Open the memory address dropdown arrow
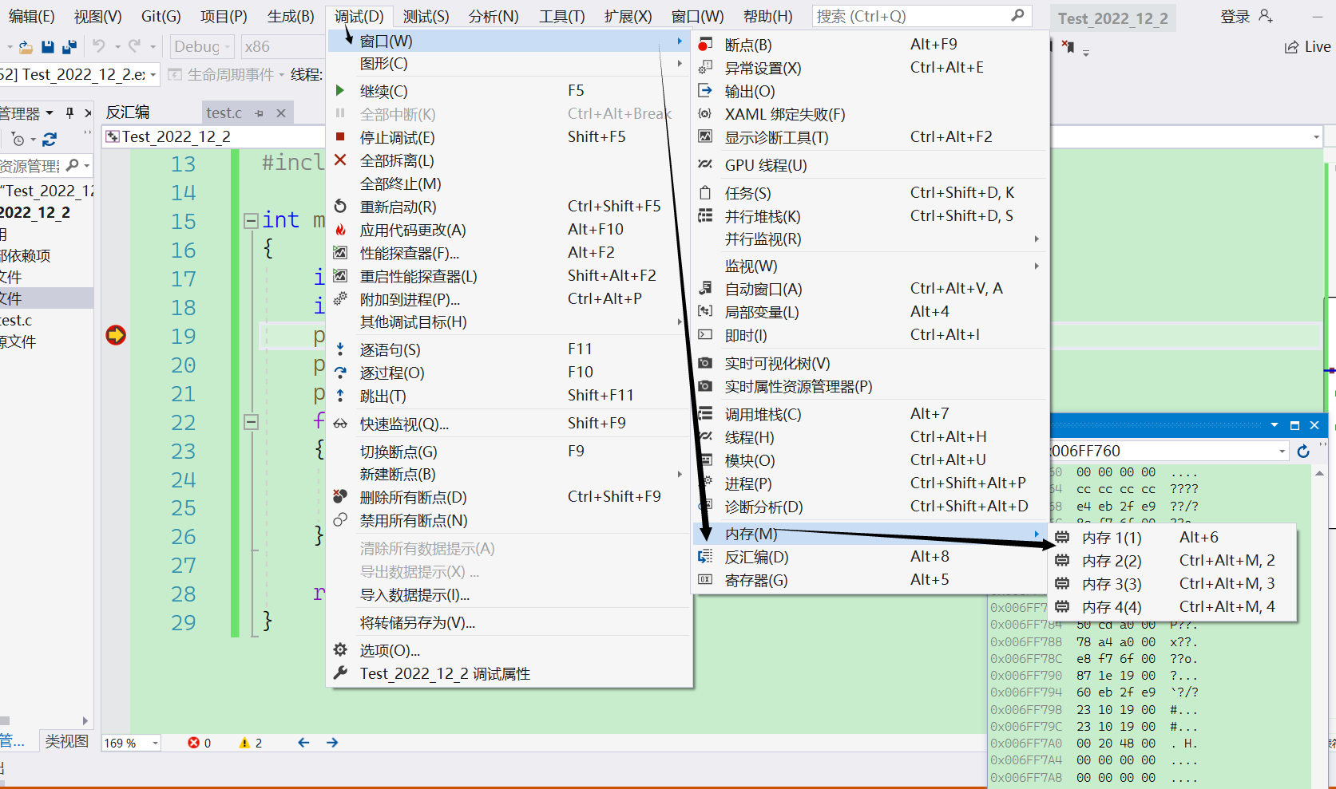 click(x=1282, y=452)
